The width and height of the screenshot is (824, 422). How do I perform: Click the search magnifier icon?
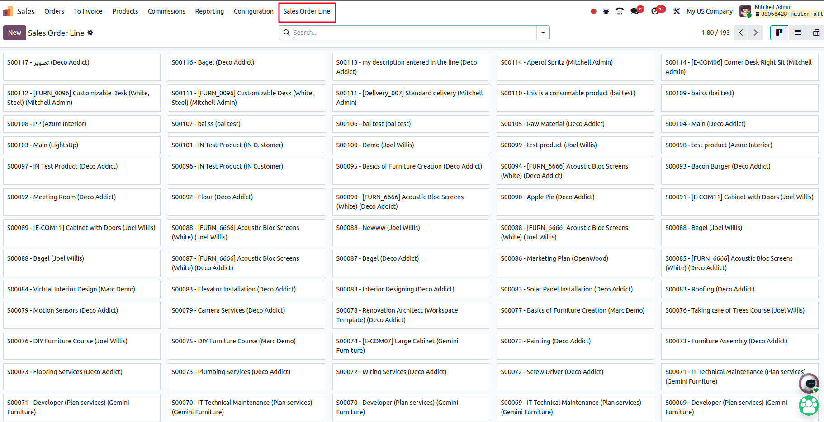[x=286, y=33]
